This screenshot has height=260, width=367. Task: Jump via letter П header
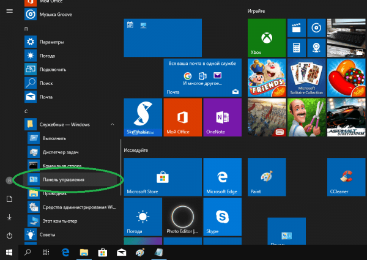tap(26, 29)
